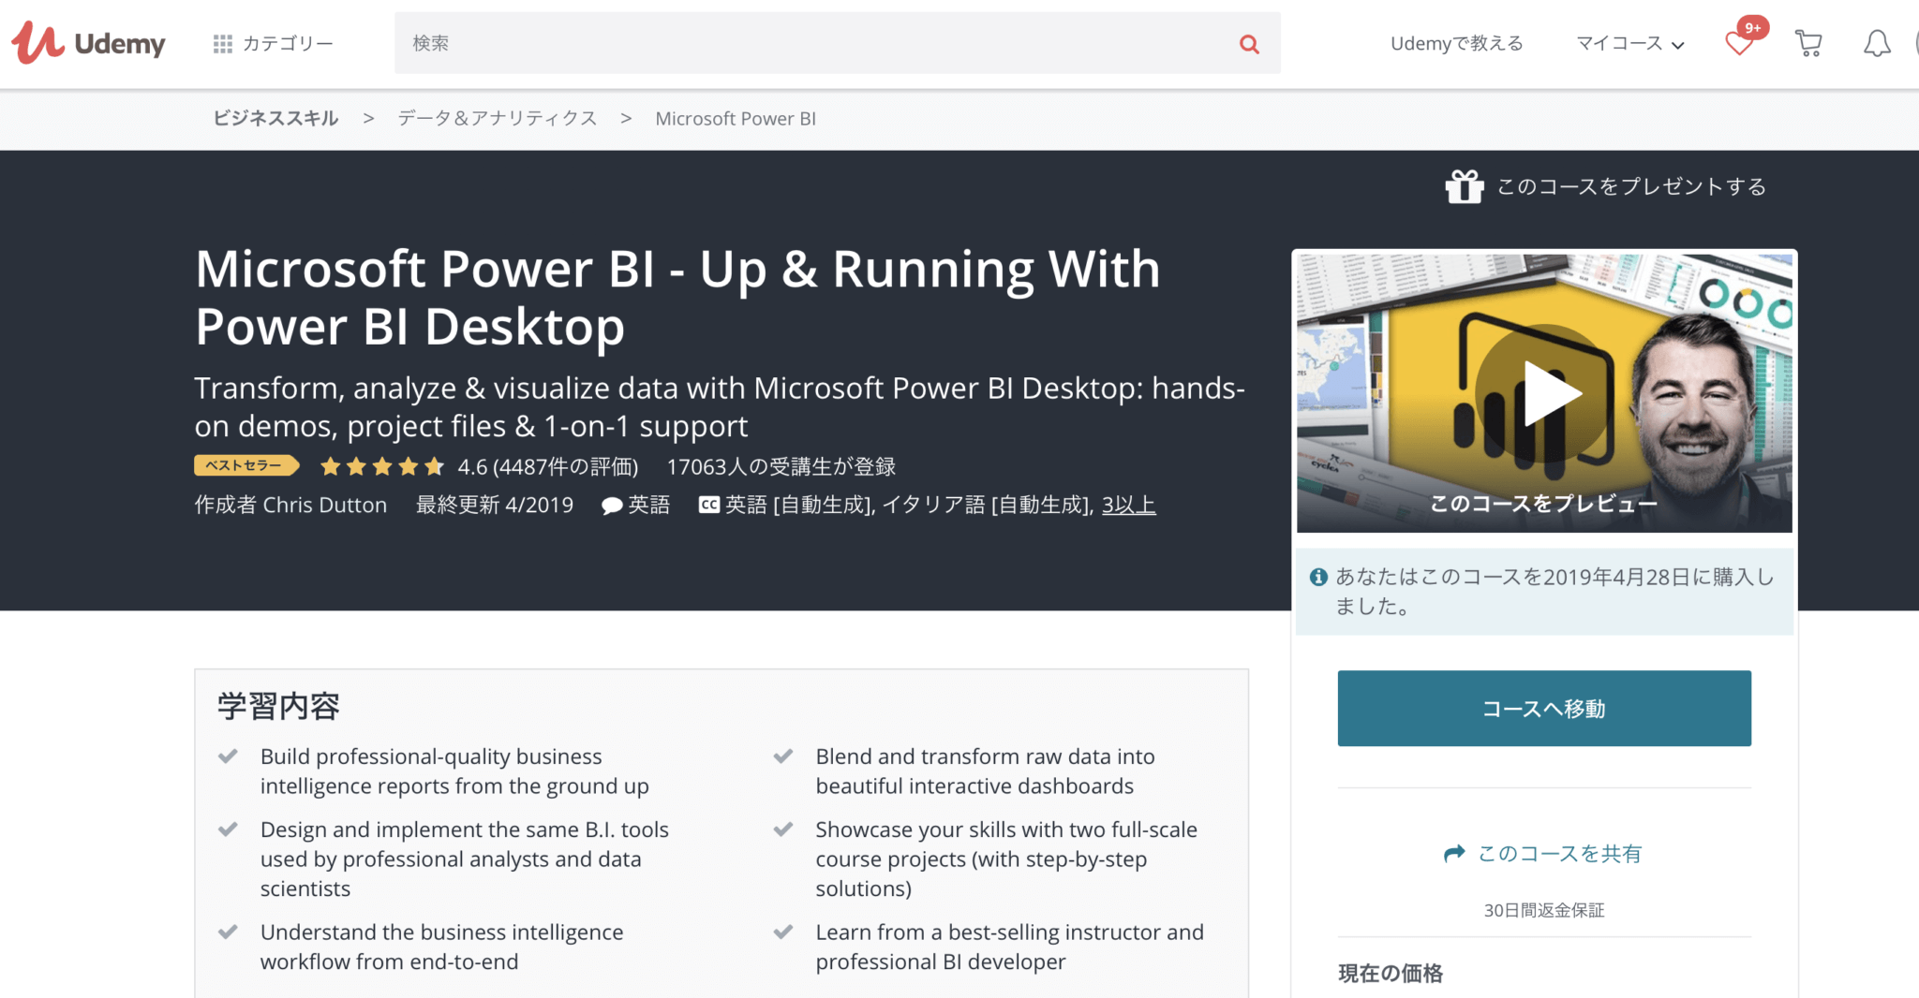The image size is (1919, 998).
Task: Click checkmark beside Understand the business intelligence
Action: [228, 932]
